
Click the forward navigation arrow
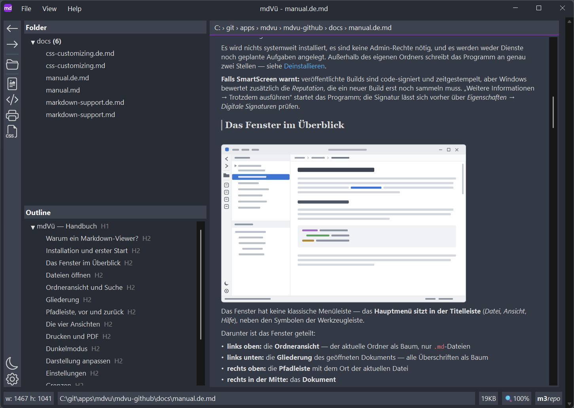12,44
